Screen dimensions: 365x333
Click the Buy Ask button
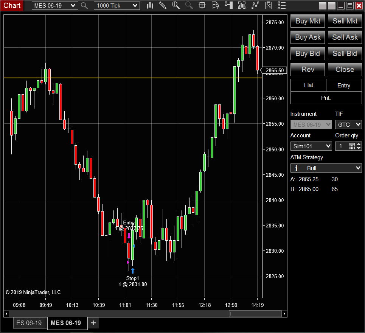[x=308, y=37]
